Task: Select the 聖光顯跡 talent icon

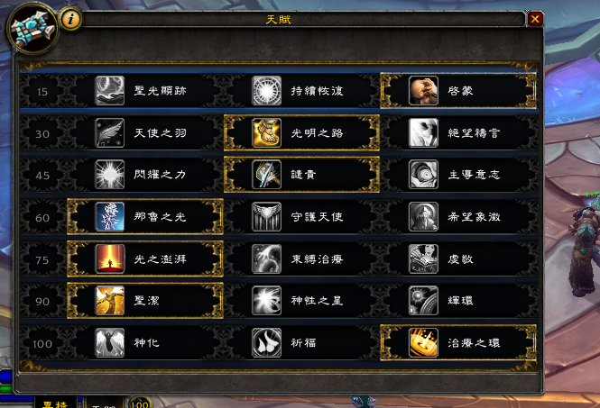Action: click(x=109, y=91)
